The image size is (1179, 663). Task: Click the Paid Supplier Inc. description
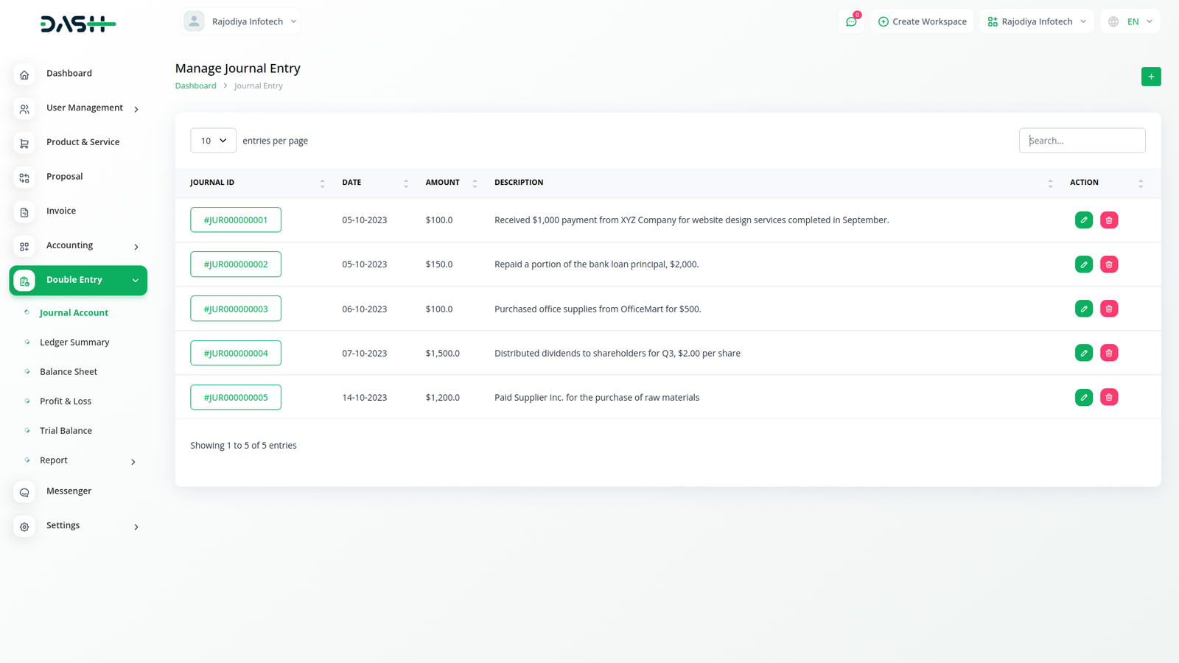597,398
